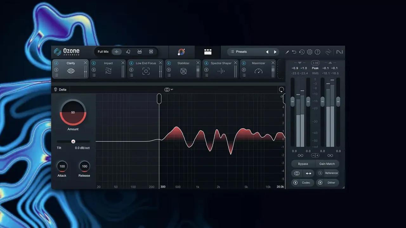Remove the Clarity module
Viewport: 406px width, 228px height.
tap(85, 63)
